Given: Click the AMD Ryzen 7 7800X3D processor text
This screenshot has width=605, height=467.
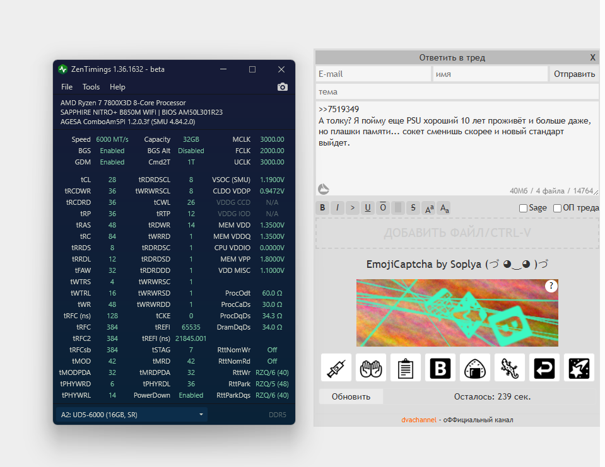Looking at the screenshot, I should (123, 103).
